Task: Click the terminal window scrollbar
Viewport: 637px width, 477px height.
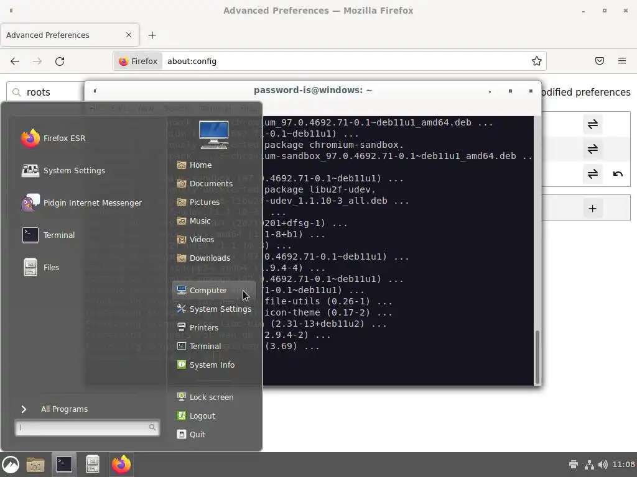Action: [537, 357]
